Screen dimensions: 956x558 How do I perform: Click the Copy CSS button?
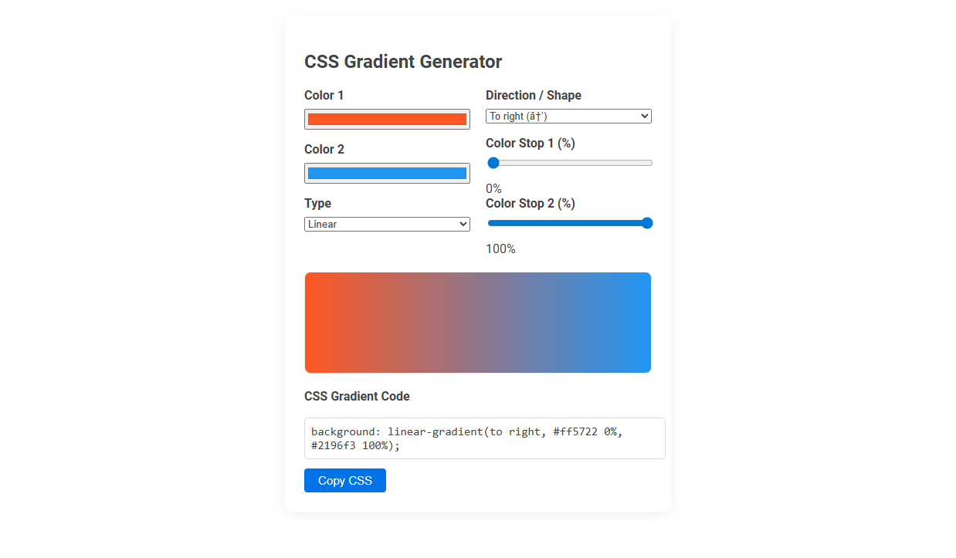click(x=344, y=480)
